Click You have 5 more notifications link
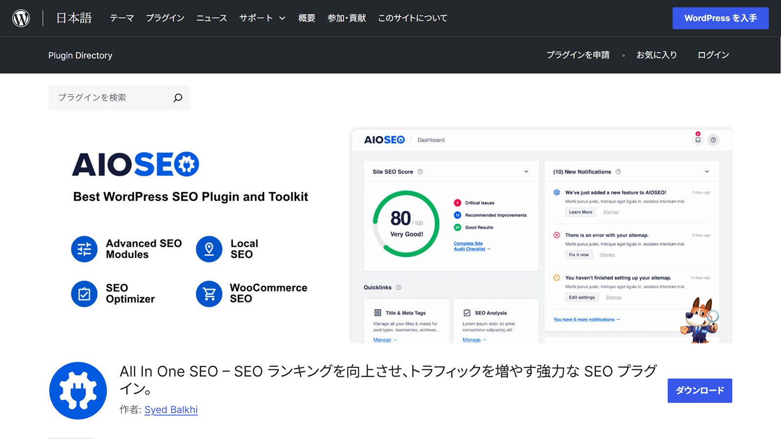The image size is (781, 439). tap(586, 319)
